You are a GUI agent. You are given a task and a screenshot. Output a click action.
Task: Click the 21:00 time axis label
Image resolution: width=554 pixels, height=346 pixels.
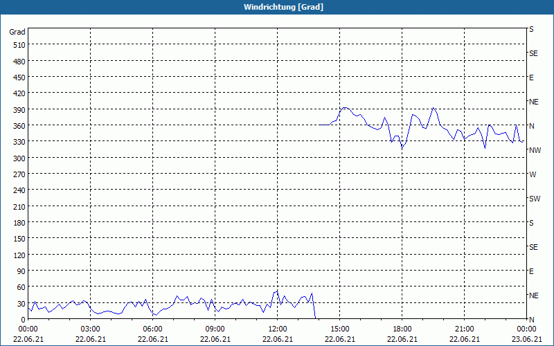(464, 329)
